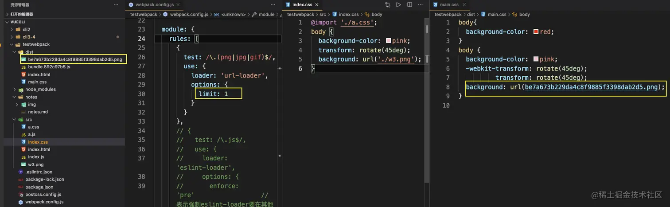Click the webpack icon beside webpack.config.js in tree
This screenshot has height=207, width=670.
point(21,202)
